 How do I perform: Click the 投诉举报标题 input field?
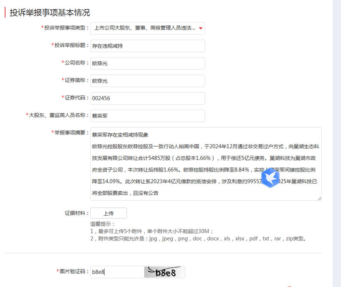click(148, 46)
